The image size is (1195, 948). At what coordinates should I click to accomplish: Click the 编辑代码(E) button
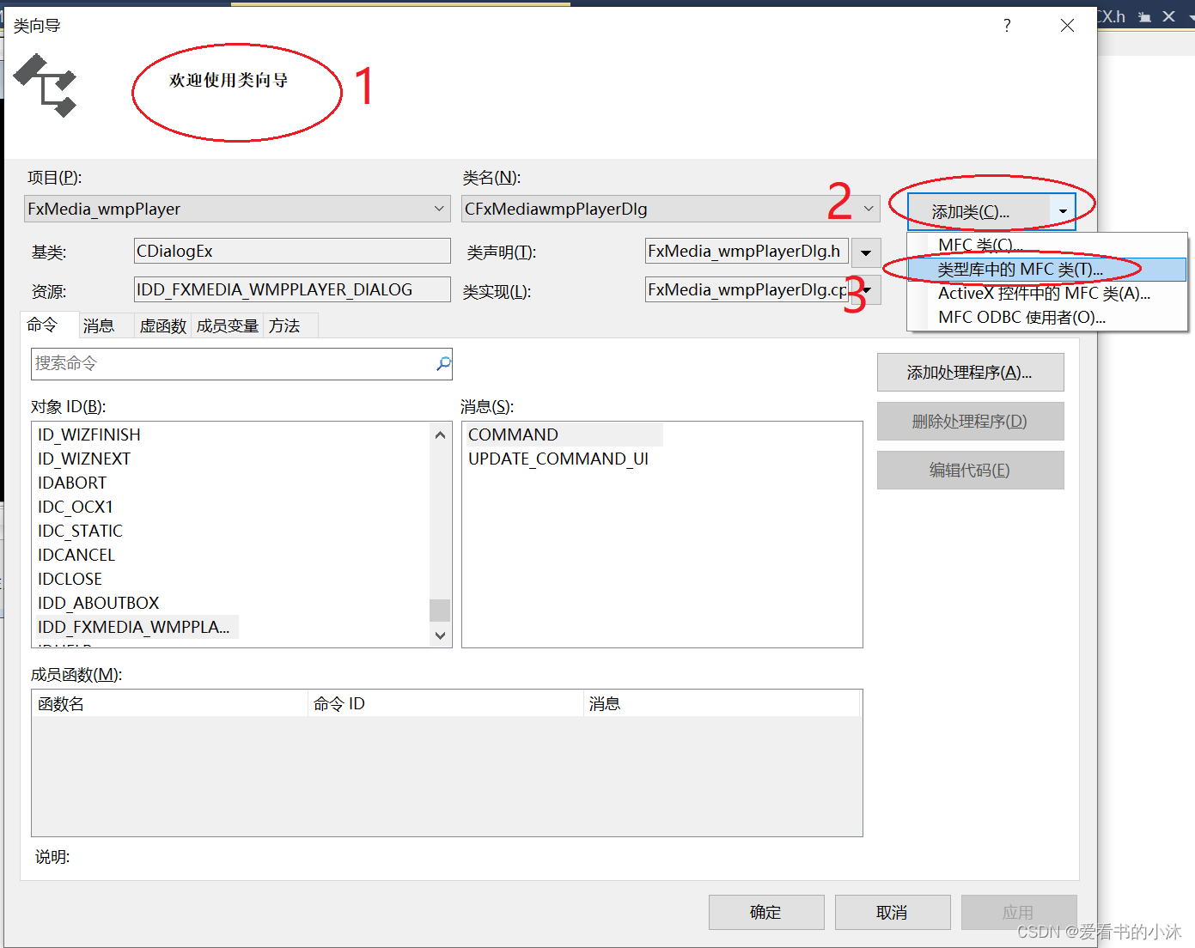click(970, 470)
